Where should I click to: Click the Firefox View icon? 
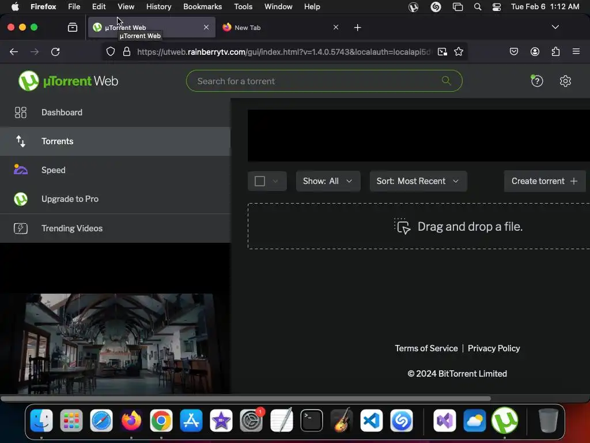73,27
